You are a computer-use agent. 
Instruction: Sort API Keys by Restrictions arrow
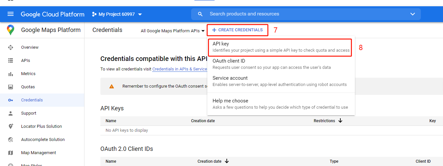click(x=340, y=121)
